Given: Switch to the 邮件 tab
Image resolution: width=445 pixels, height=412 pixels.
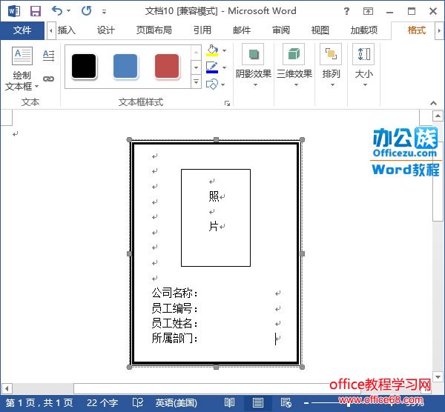Looking at the screenshot, I should (242, 30).
